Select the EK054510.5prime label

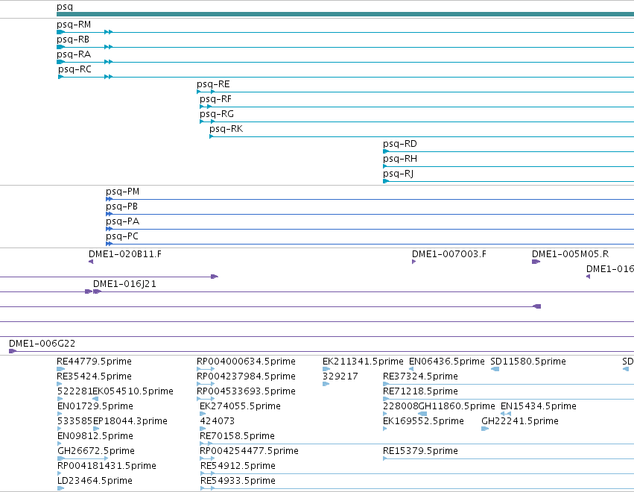pyautogui.click(x=133, y=391)
